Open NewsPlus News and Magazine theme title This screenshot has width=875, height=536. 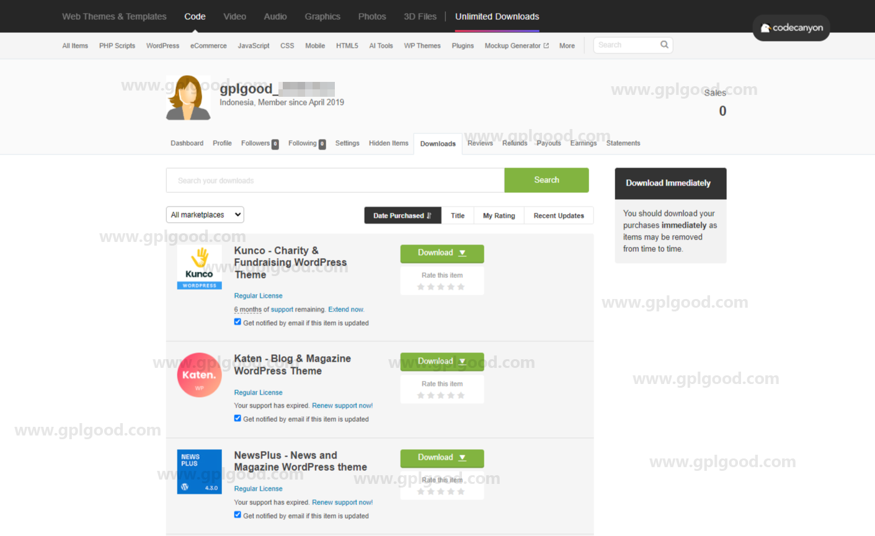[x=300, y=461]
